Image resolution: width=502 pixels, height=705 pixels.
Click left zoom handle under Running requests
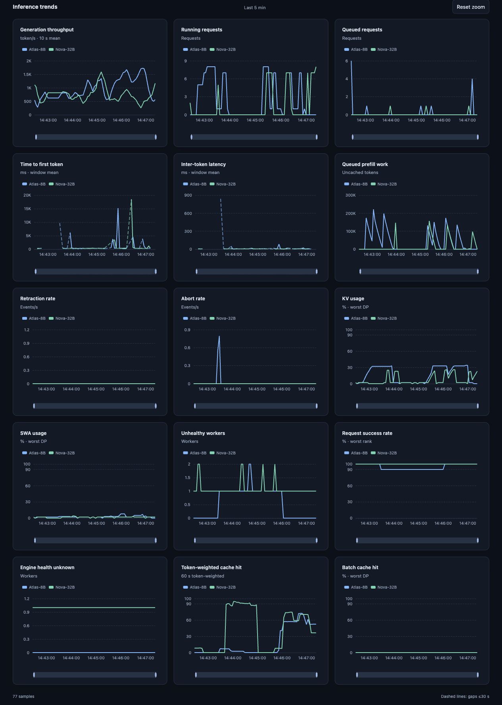click(191, 137)
